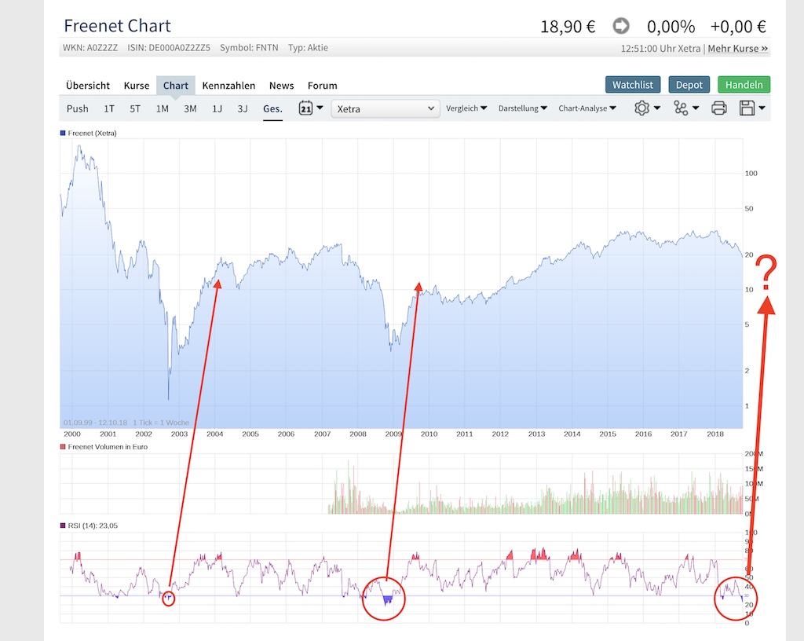Select the Chart tab

(x=175, y=86)
